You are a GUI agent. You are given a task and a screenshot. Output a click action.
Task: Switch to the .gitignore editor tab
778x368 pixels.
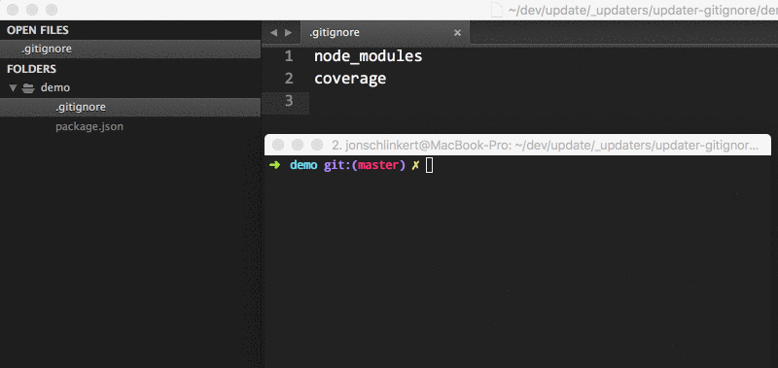385,33
